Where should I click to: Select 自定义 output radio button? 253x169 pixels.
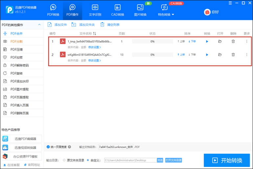pos(88,160)
